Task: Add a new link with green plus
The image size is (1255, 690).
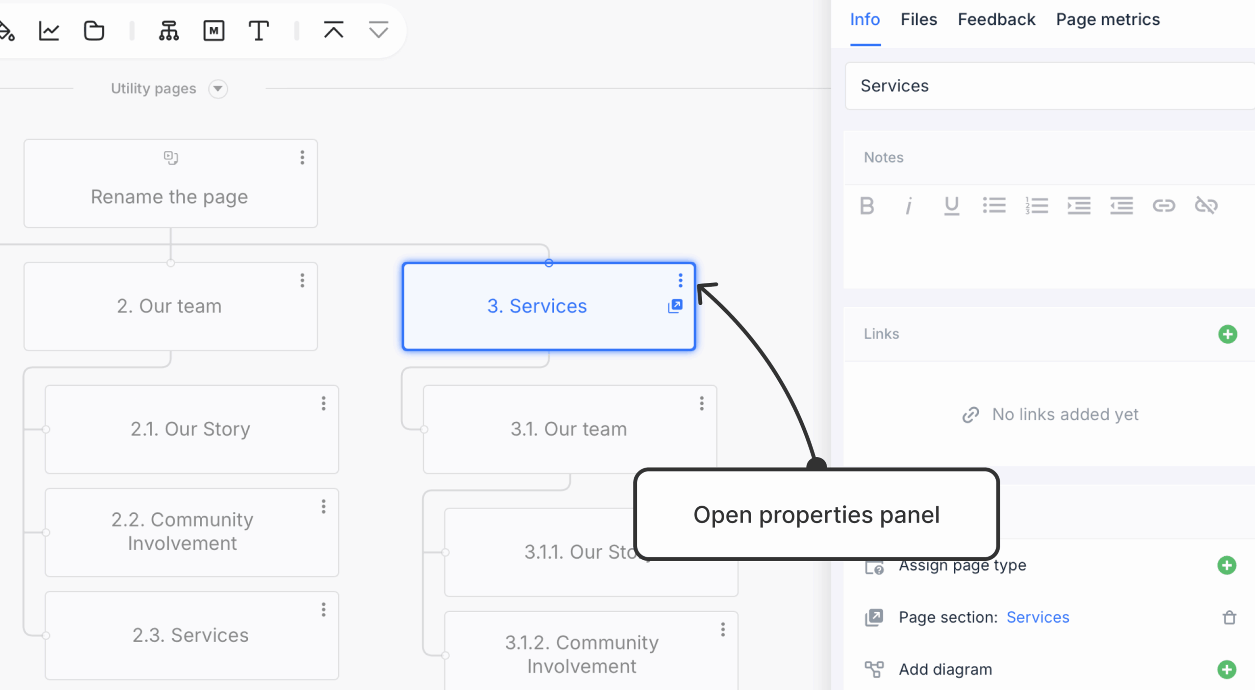Action: [x=1228, y=334]
